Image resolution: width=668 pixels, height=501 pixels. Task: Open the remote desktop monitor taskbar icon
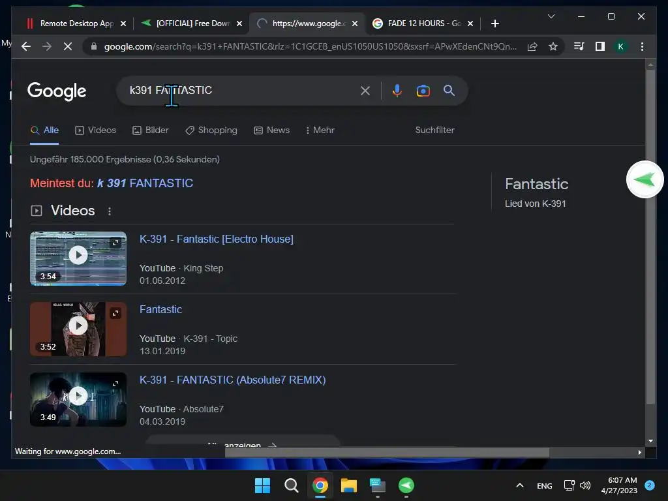click(x=378, y=485)
